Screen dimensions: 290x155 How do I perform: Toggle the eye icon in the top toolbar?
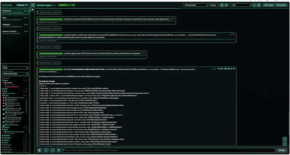[x=226, y=5]
